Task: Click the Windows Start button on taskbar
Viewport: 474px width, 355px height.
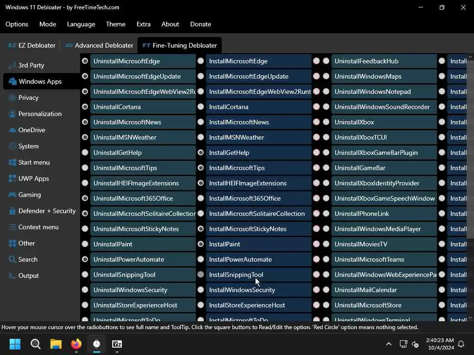Action: [15, 344]
